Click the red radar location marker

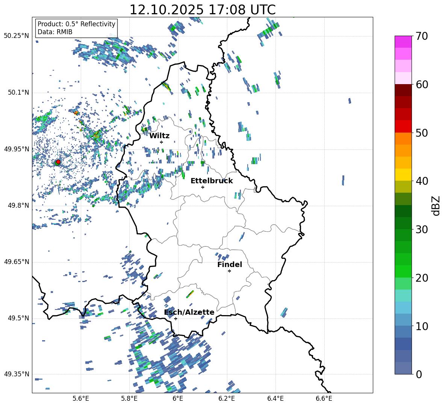coord(58,161)
